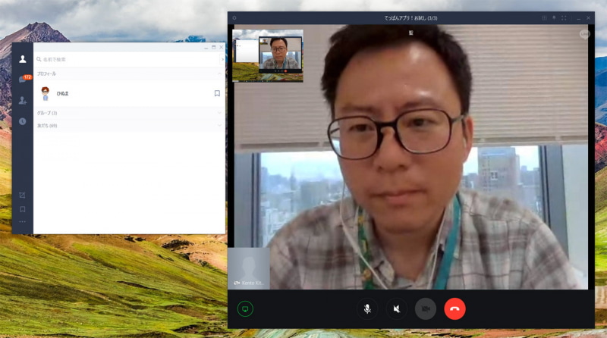Select the ひぬま profile name
Screen dimensions: 607x338
coord(63,93)
